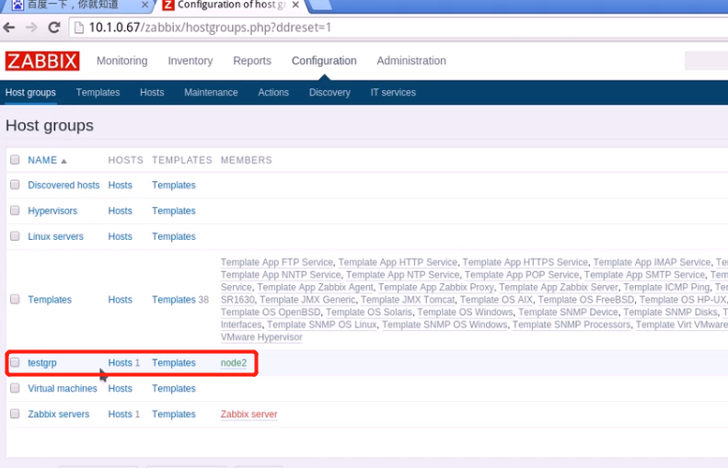Viewport: 728px width, 468px height.
Task: Go to the Hosts submenu item
Action: pos(152,92)
